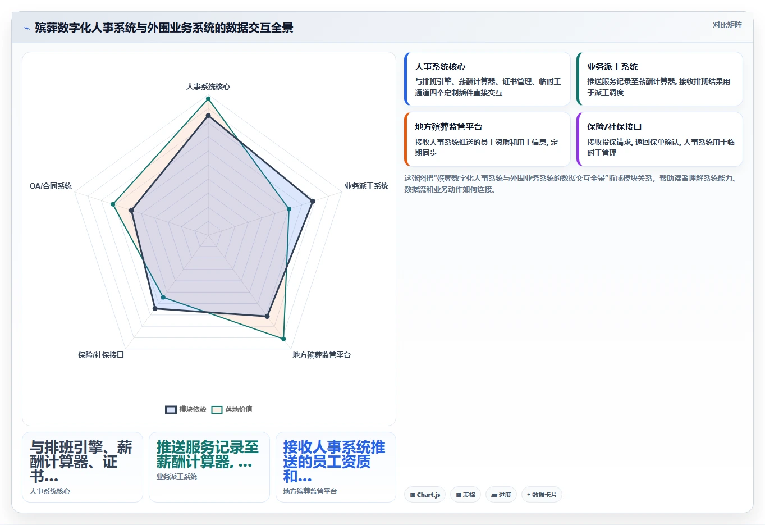Click the 表格 tag pill

pos(466,495)
